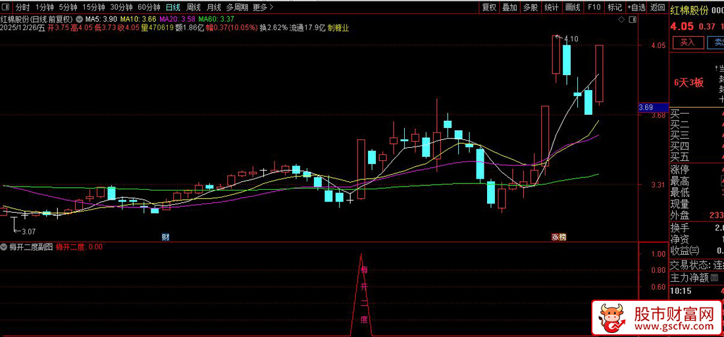724x337 pixels.
Task: Expand the 更多 periods menu
Action: pos(263,7)
